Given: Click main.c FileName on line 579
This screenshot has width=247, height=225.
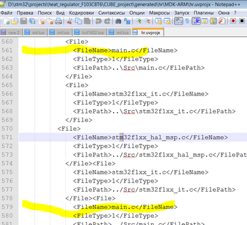Looking at the screenshot, I should click(125, 207).
